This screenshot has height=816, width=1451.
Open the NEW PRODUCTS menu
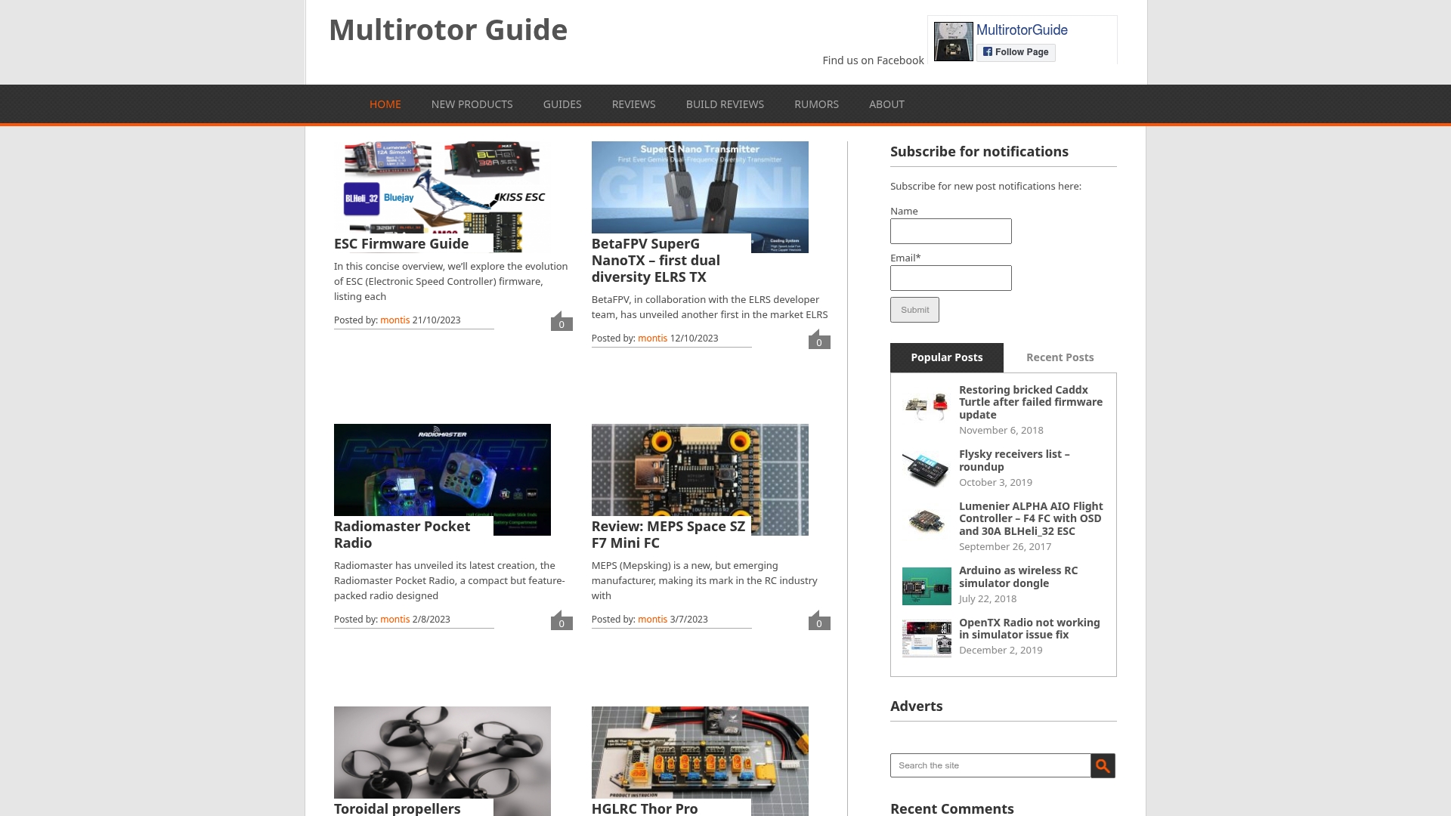[x=472, y=104]
